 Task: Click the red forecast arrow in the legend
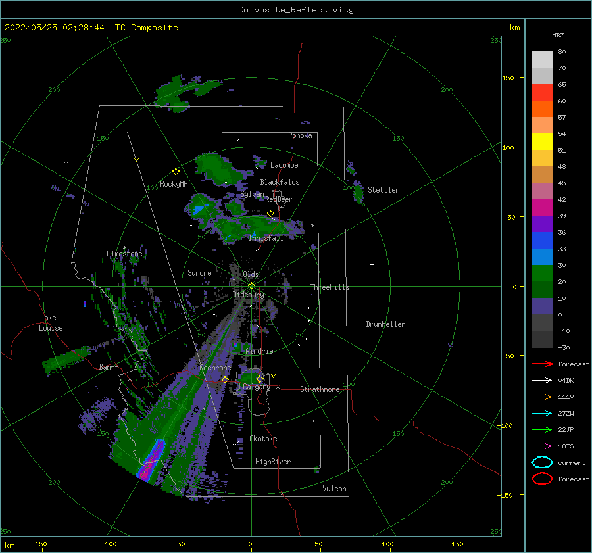[x=542, y=364]
